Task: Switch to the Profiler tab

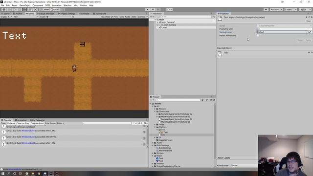Action: [x=18, y=14]
